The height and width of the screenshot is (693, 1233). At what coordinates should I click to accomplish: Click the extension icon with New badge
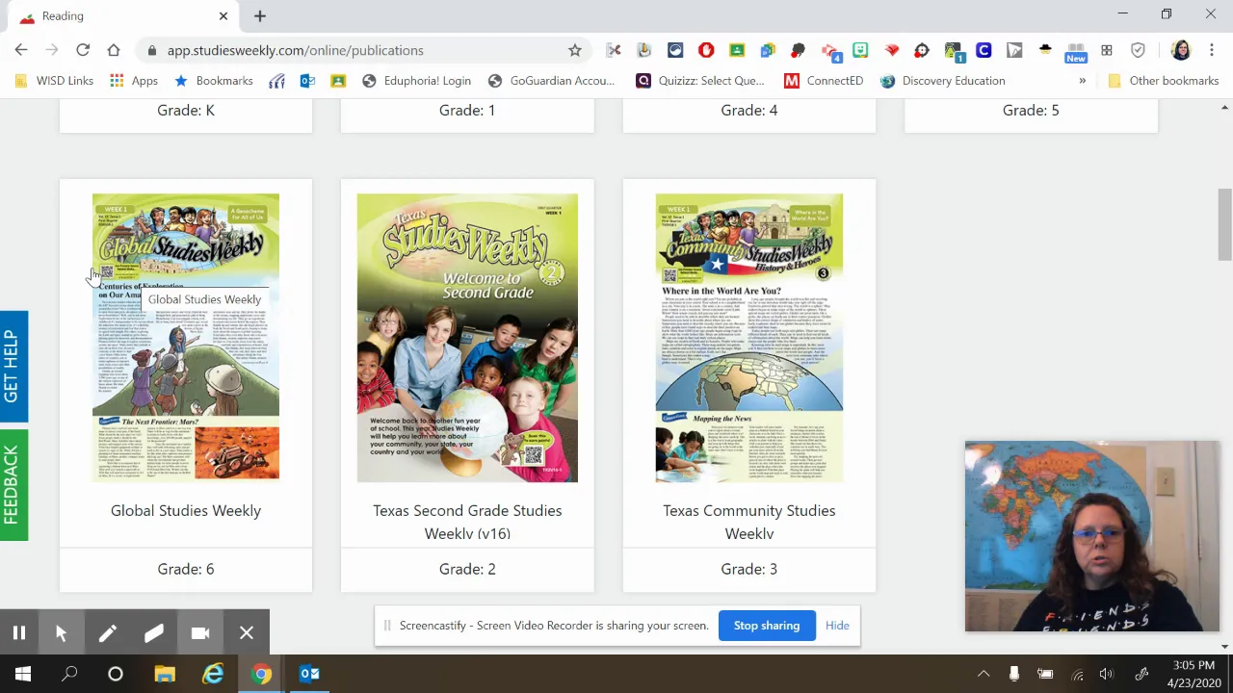pos(1076,52)
